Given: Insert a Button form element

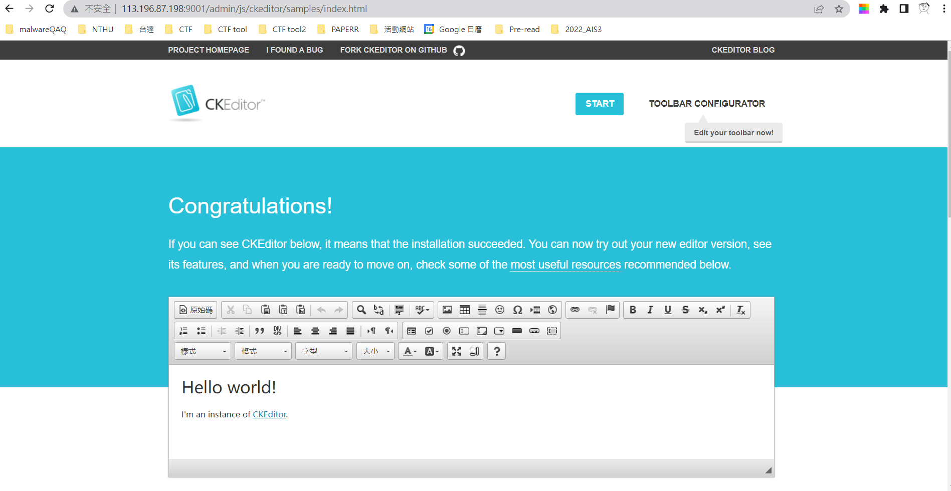Looking at the screenshot, I should point(517,331).
